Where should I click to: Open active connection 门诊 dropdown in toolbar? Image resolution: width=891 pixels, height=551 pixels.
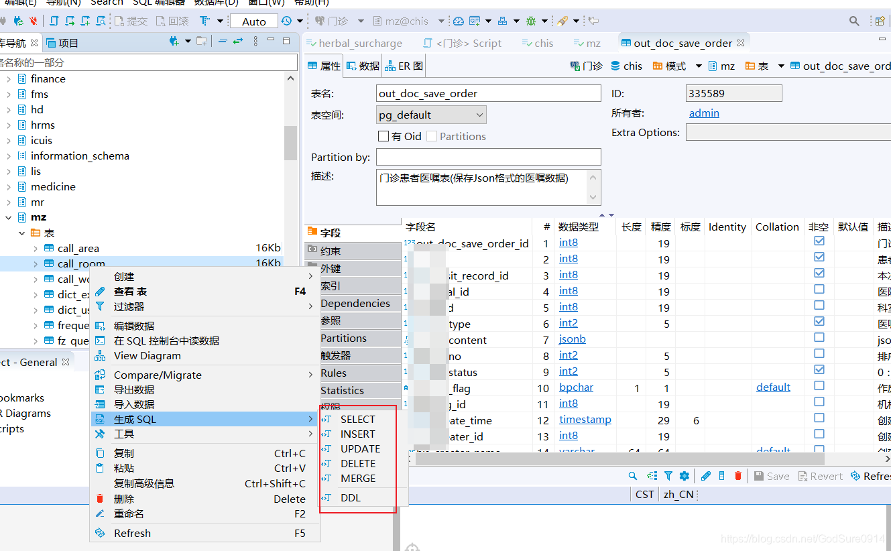[x=361, y=21]
